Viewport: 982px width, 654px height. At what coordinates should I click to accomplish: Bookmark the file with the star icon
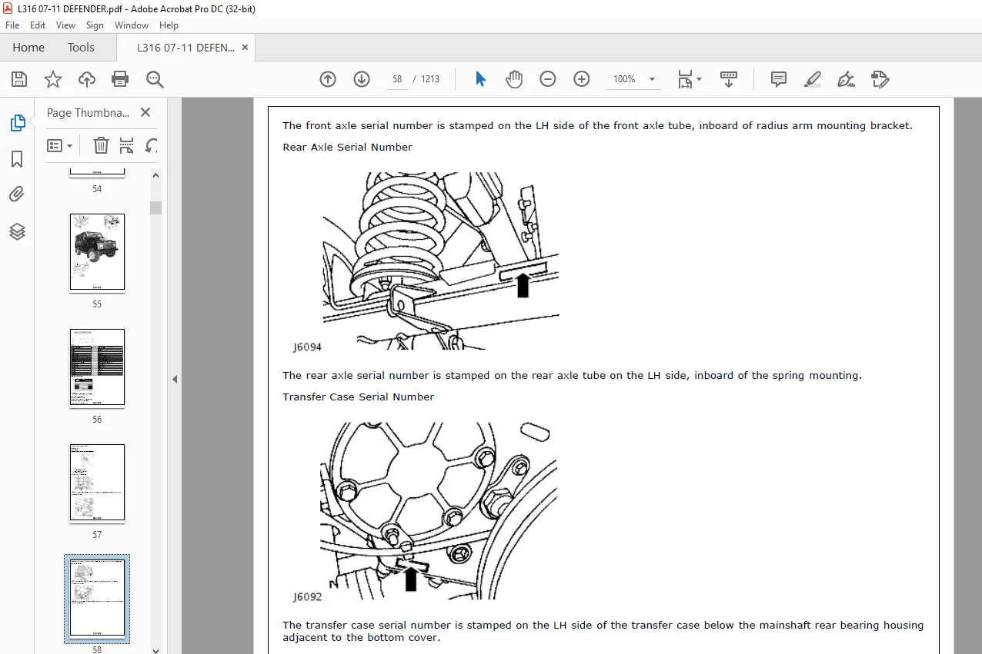pos(53,79)
